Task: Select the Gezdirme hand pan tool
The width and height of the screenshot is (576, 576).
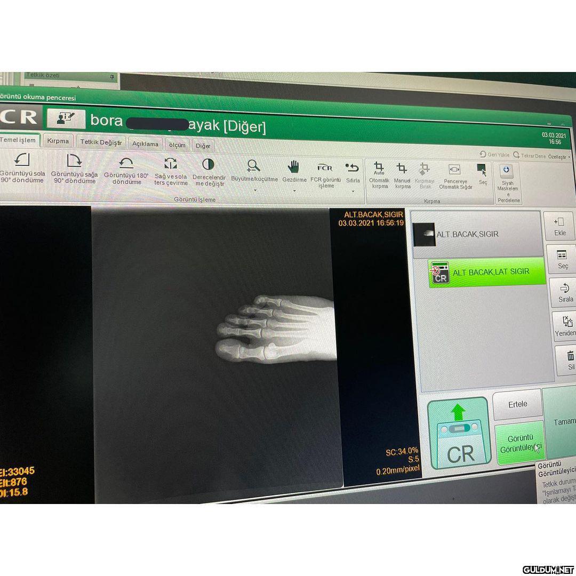Action: [294, 166]
